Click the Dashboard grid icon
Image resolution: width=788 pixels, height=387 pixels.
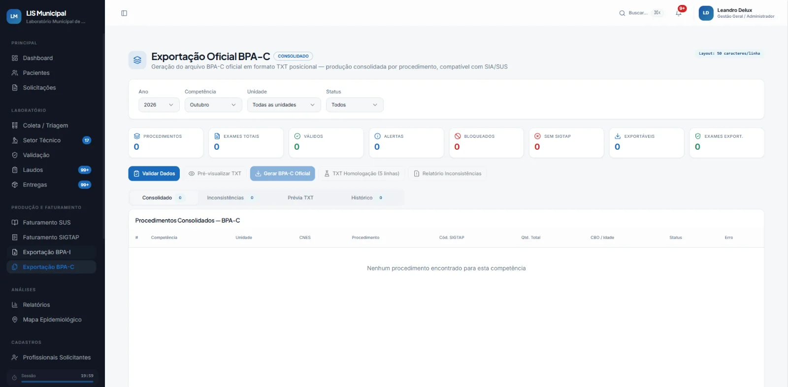click(x=15, y=58)
